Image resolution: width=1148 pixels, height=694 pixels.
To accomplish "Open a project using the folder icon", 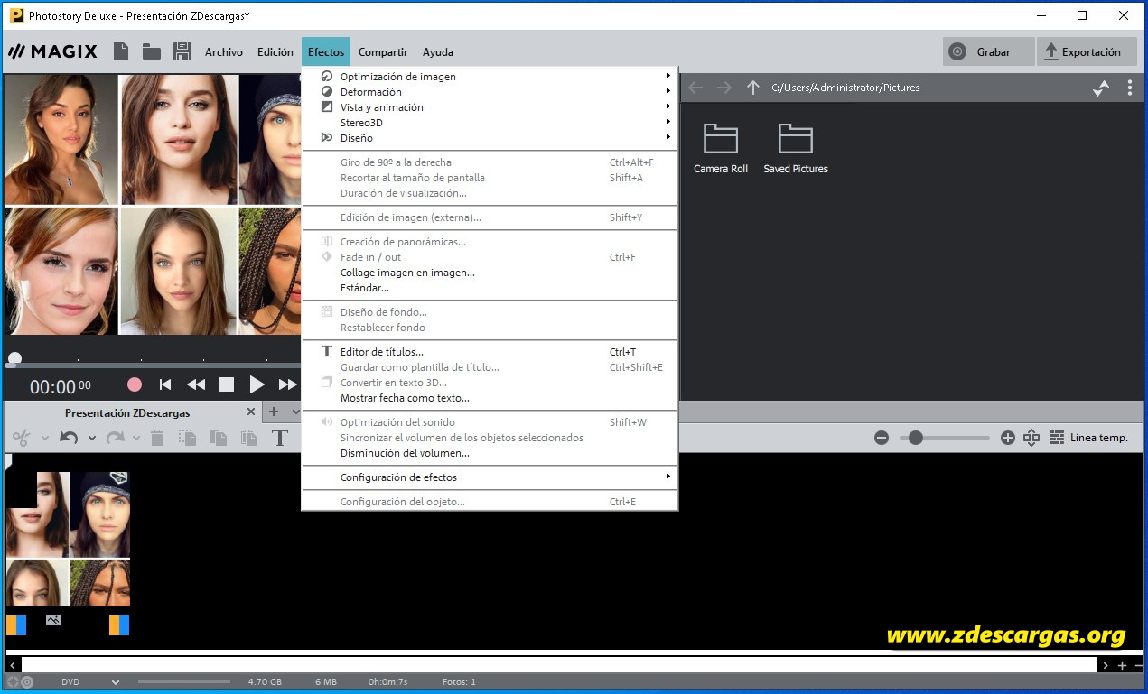I will [x=151, y=51].
